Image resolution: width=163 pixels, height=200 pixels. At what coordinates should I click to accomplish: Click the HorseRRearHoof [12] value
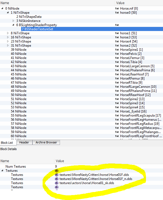tap(135, 95)
